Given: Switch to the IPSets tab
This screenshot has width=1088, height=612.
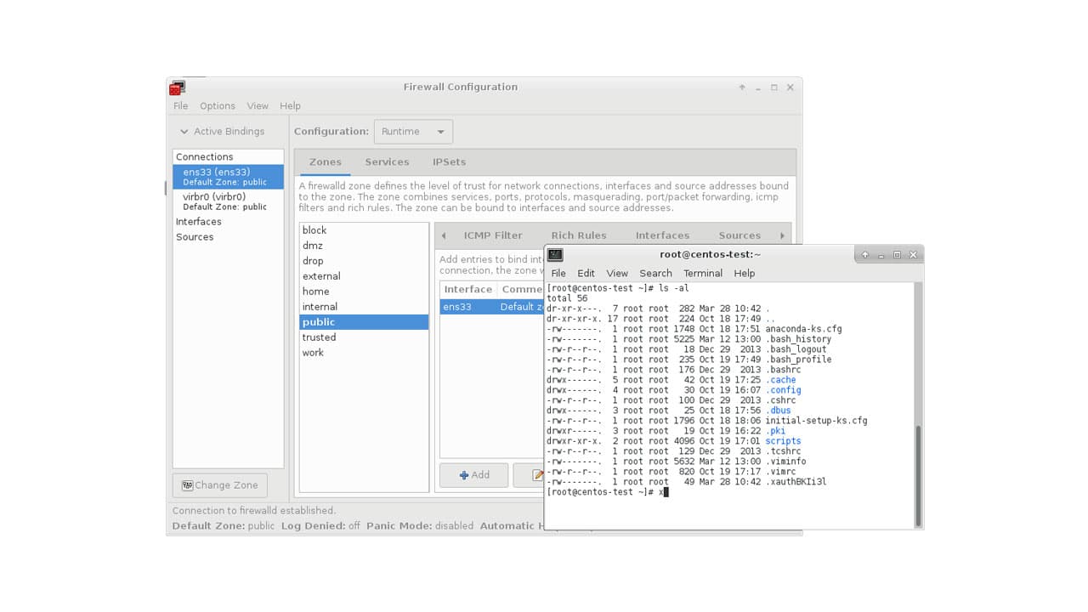Looking at the screenshot, I should coord(449,161).
